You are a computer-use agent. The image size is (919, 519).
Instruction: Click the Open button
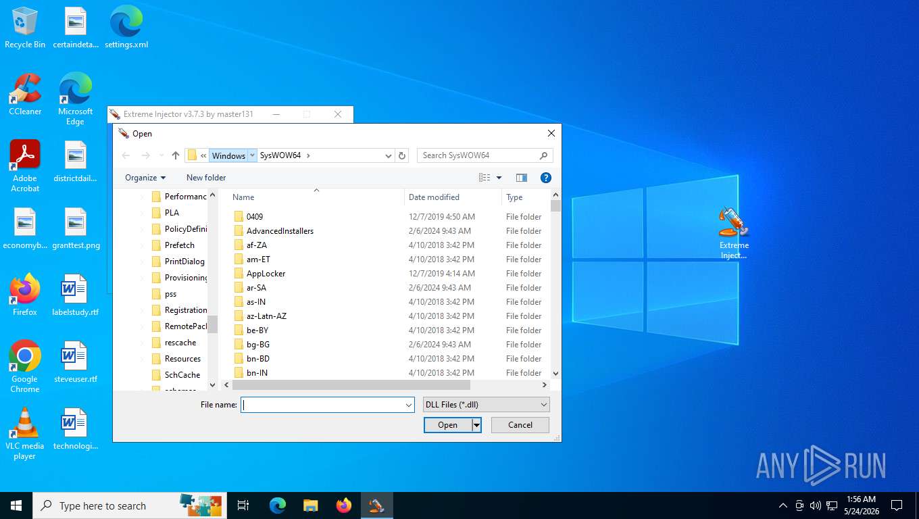pos(448,425)
